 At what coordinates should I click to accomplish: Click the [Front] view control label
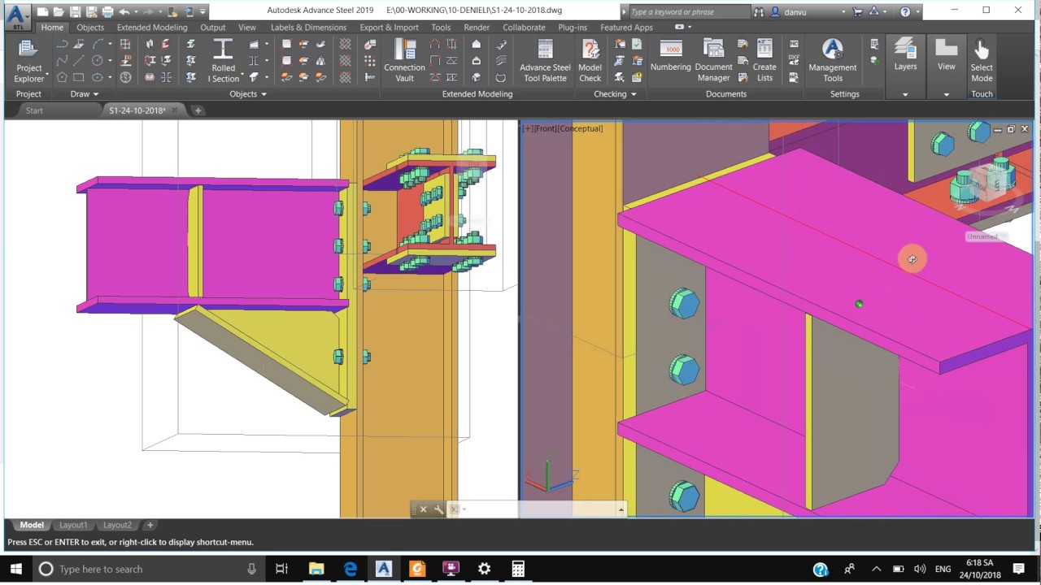coord(545,128)
